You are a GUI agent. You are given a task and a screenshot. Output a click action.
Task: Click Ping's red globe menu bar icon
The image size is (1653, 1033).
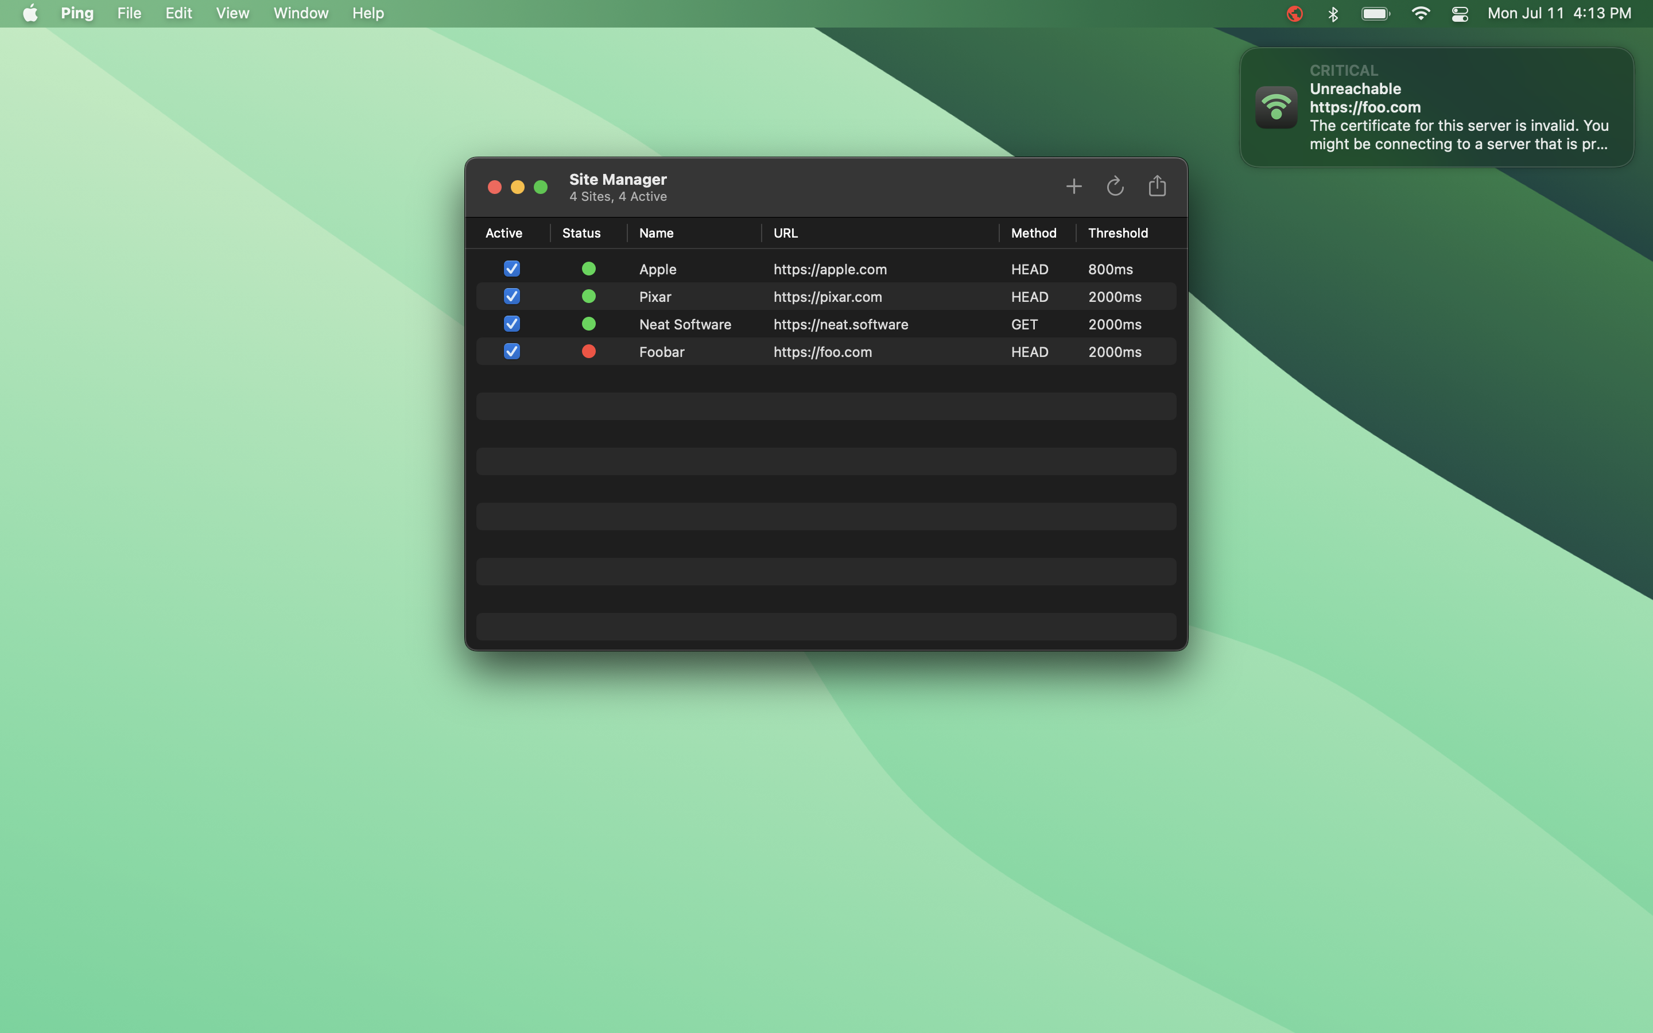tap(1294, 14)
